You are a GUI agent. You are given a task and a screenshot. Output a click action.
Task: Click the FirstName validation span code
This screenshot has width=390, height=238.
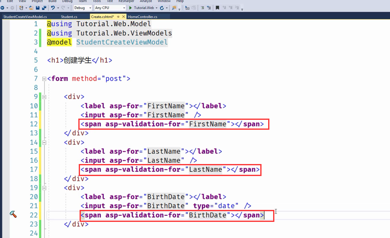pyautogui.click(x=172, y=124)
